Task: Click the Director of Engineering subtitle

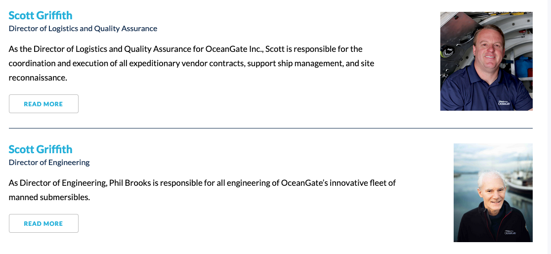Action: coord(49,163)
